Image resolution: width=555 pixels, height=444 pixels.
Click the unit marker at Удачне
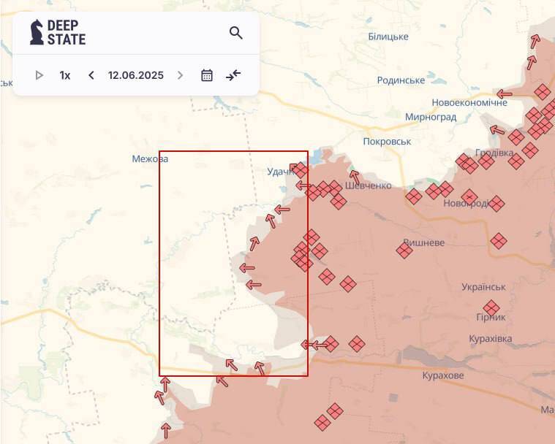[300, 170]
